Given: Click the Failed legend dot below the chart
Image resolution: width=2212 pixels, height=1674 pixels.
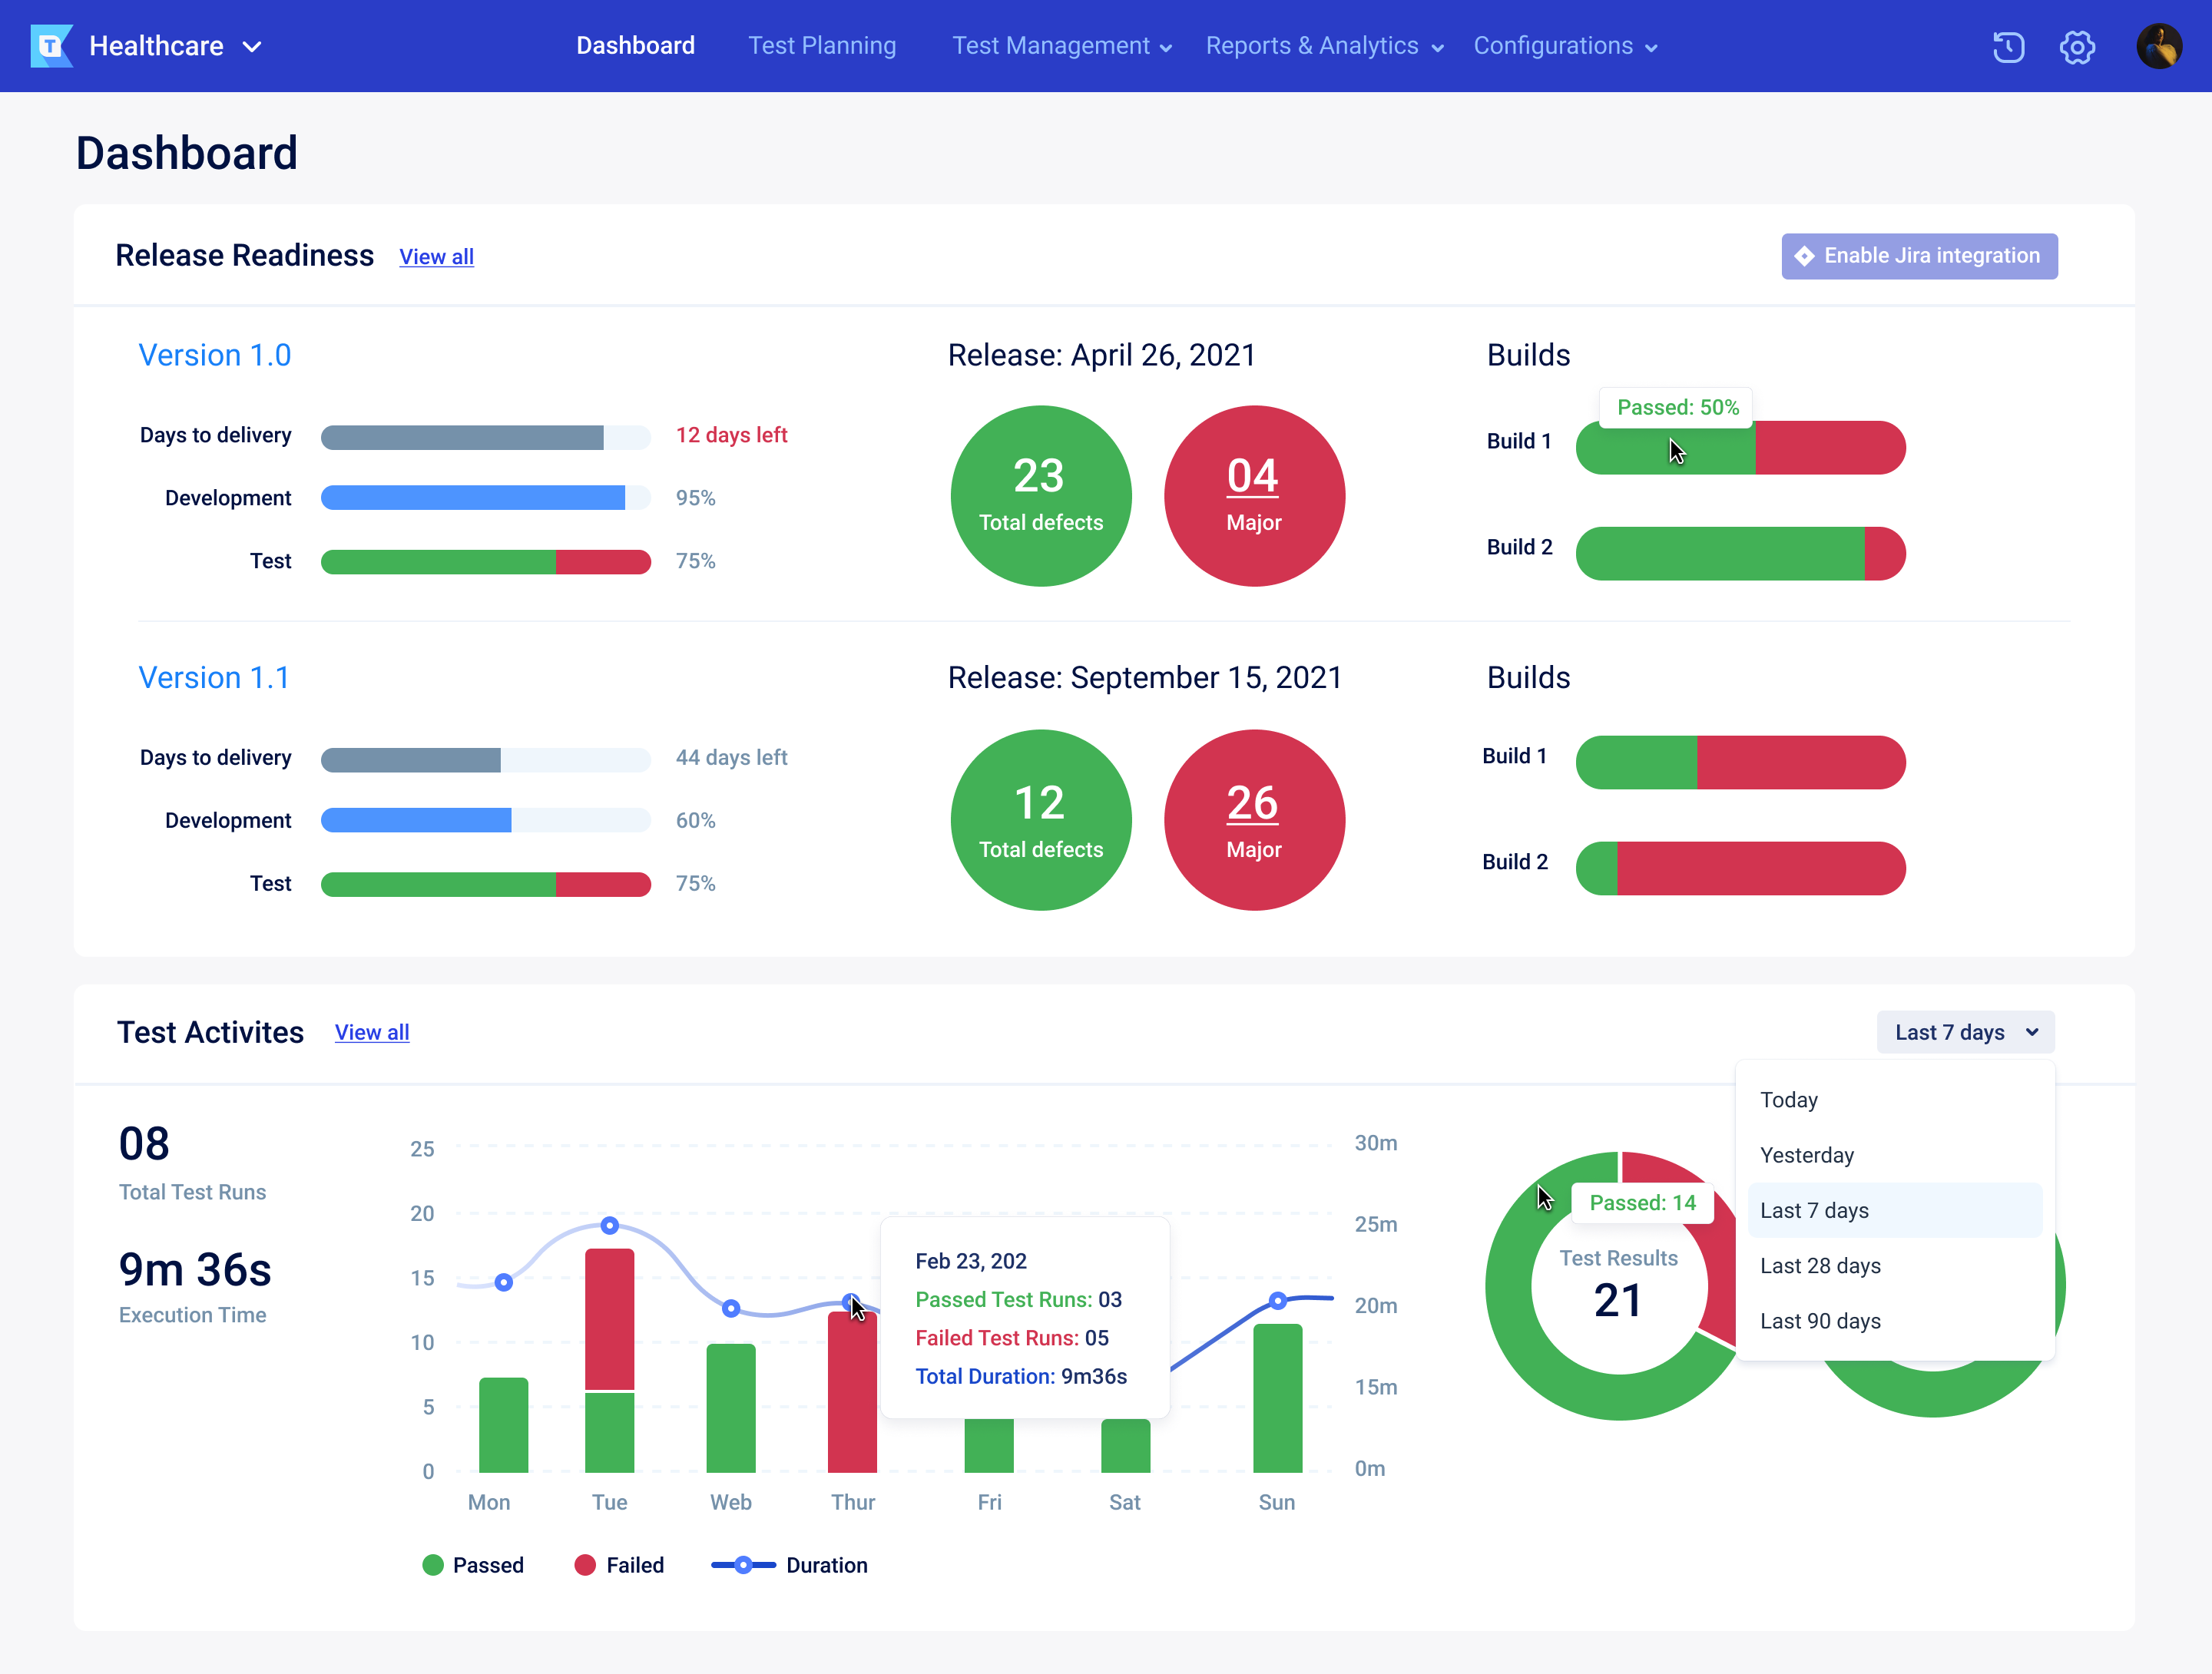Looking at the screenshot, I should click(586, 1564).
